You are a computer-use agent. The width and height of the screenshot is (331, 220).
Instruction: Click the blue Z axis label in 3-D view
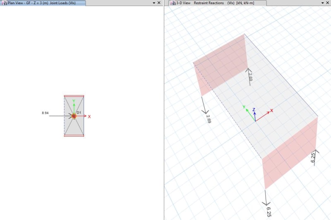pyautogui.click(x=254, y=110)
